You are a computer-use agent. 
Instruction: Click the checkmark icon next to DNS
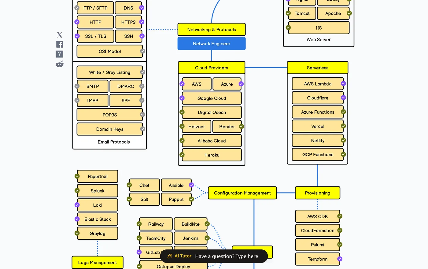[x=142, y=8]
